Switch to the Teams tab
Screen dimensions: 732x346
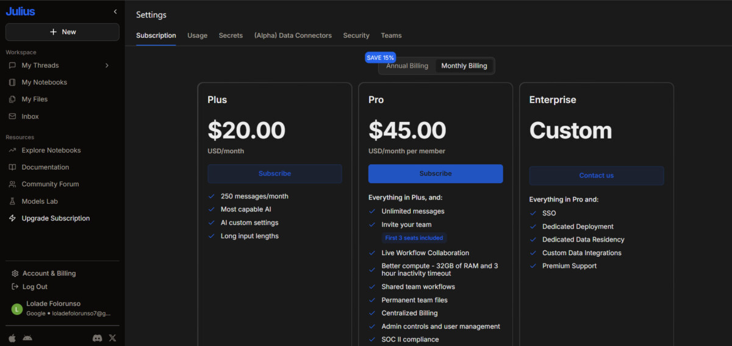pos(391,35)
